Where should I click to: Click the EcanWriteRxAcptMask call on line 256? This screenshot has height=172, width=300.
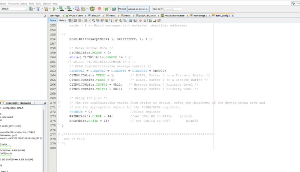point(111,39)
